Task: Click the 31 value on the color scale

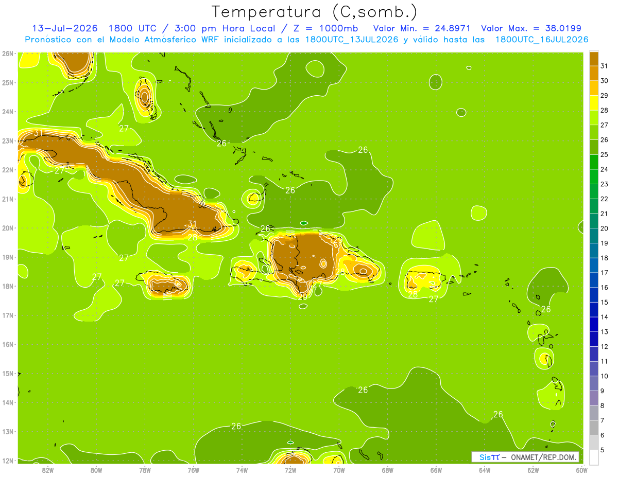Action: [x=605, y=66]
